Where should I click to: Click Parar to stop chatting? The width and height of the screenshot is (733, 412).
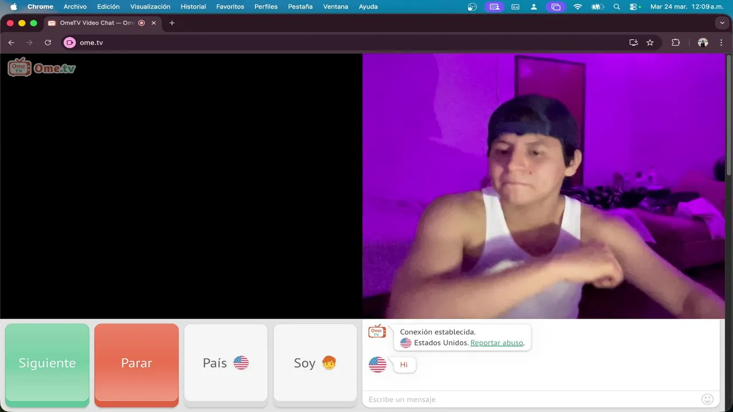[136, 363]
